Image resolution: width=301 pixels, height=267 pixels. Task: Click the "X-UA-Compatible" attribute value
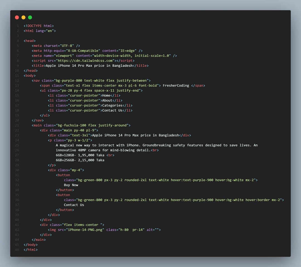tap(83, 51)
